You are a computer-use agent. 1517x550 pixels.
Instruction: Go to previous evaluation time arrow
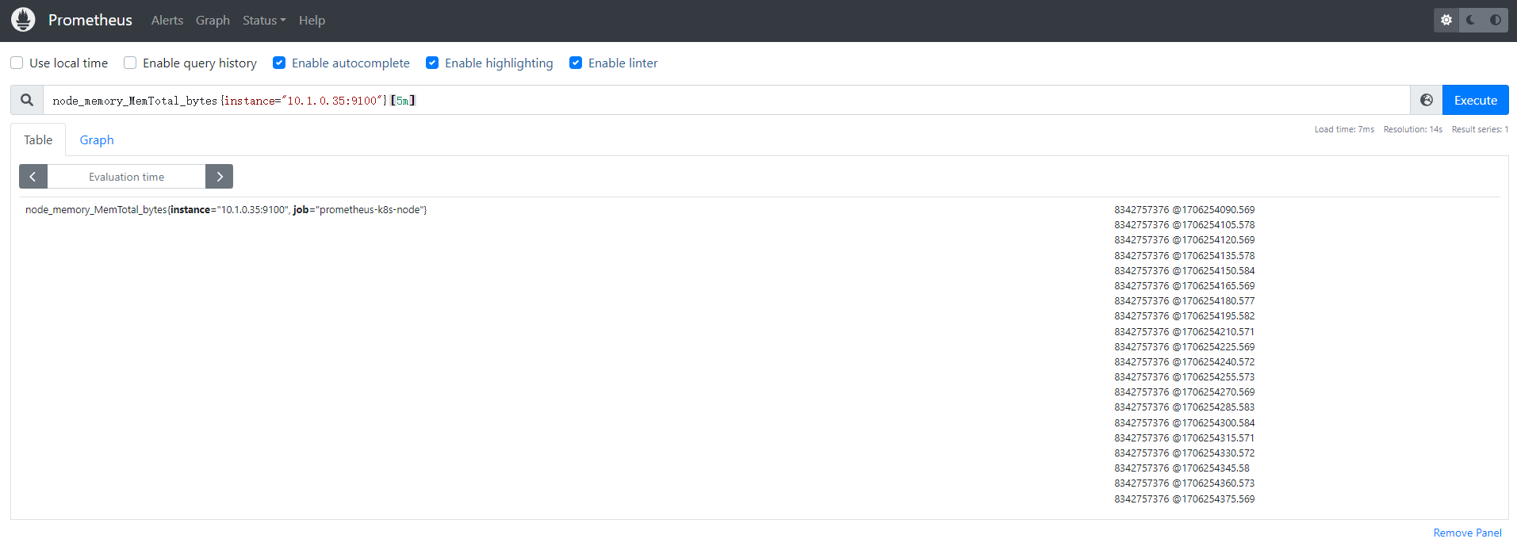[x=33, y=177]
